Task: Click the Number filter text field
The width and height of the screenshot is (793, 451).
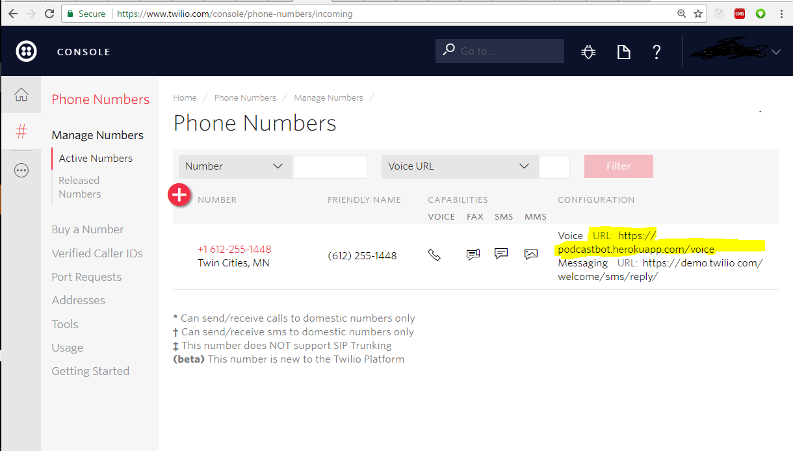Action: (x=330, y=166)
